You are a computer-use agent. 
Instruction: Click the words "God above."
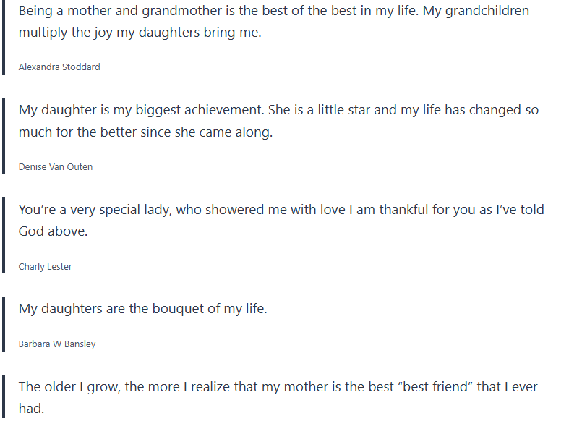[53, 232]
